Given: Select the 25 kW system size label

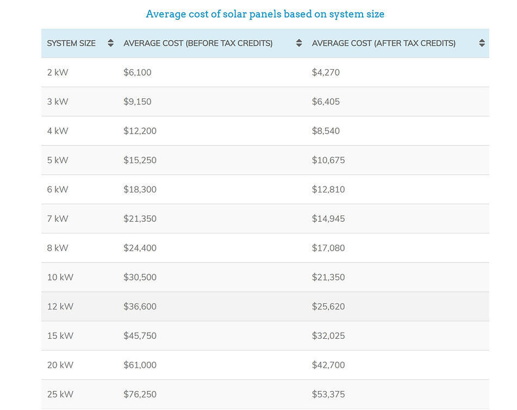Looking at the screenshot, I should [x=59, y=394].
